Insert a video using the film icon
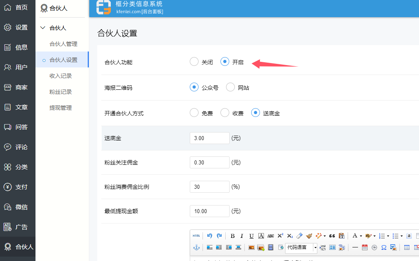This screenshot has height=261, width=419. click(271, 247)
